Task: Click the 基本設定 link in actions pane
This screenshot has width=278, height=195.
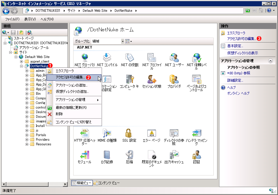Action: point(235,46)
